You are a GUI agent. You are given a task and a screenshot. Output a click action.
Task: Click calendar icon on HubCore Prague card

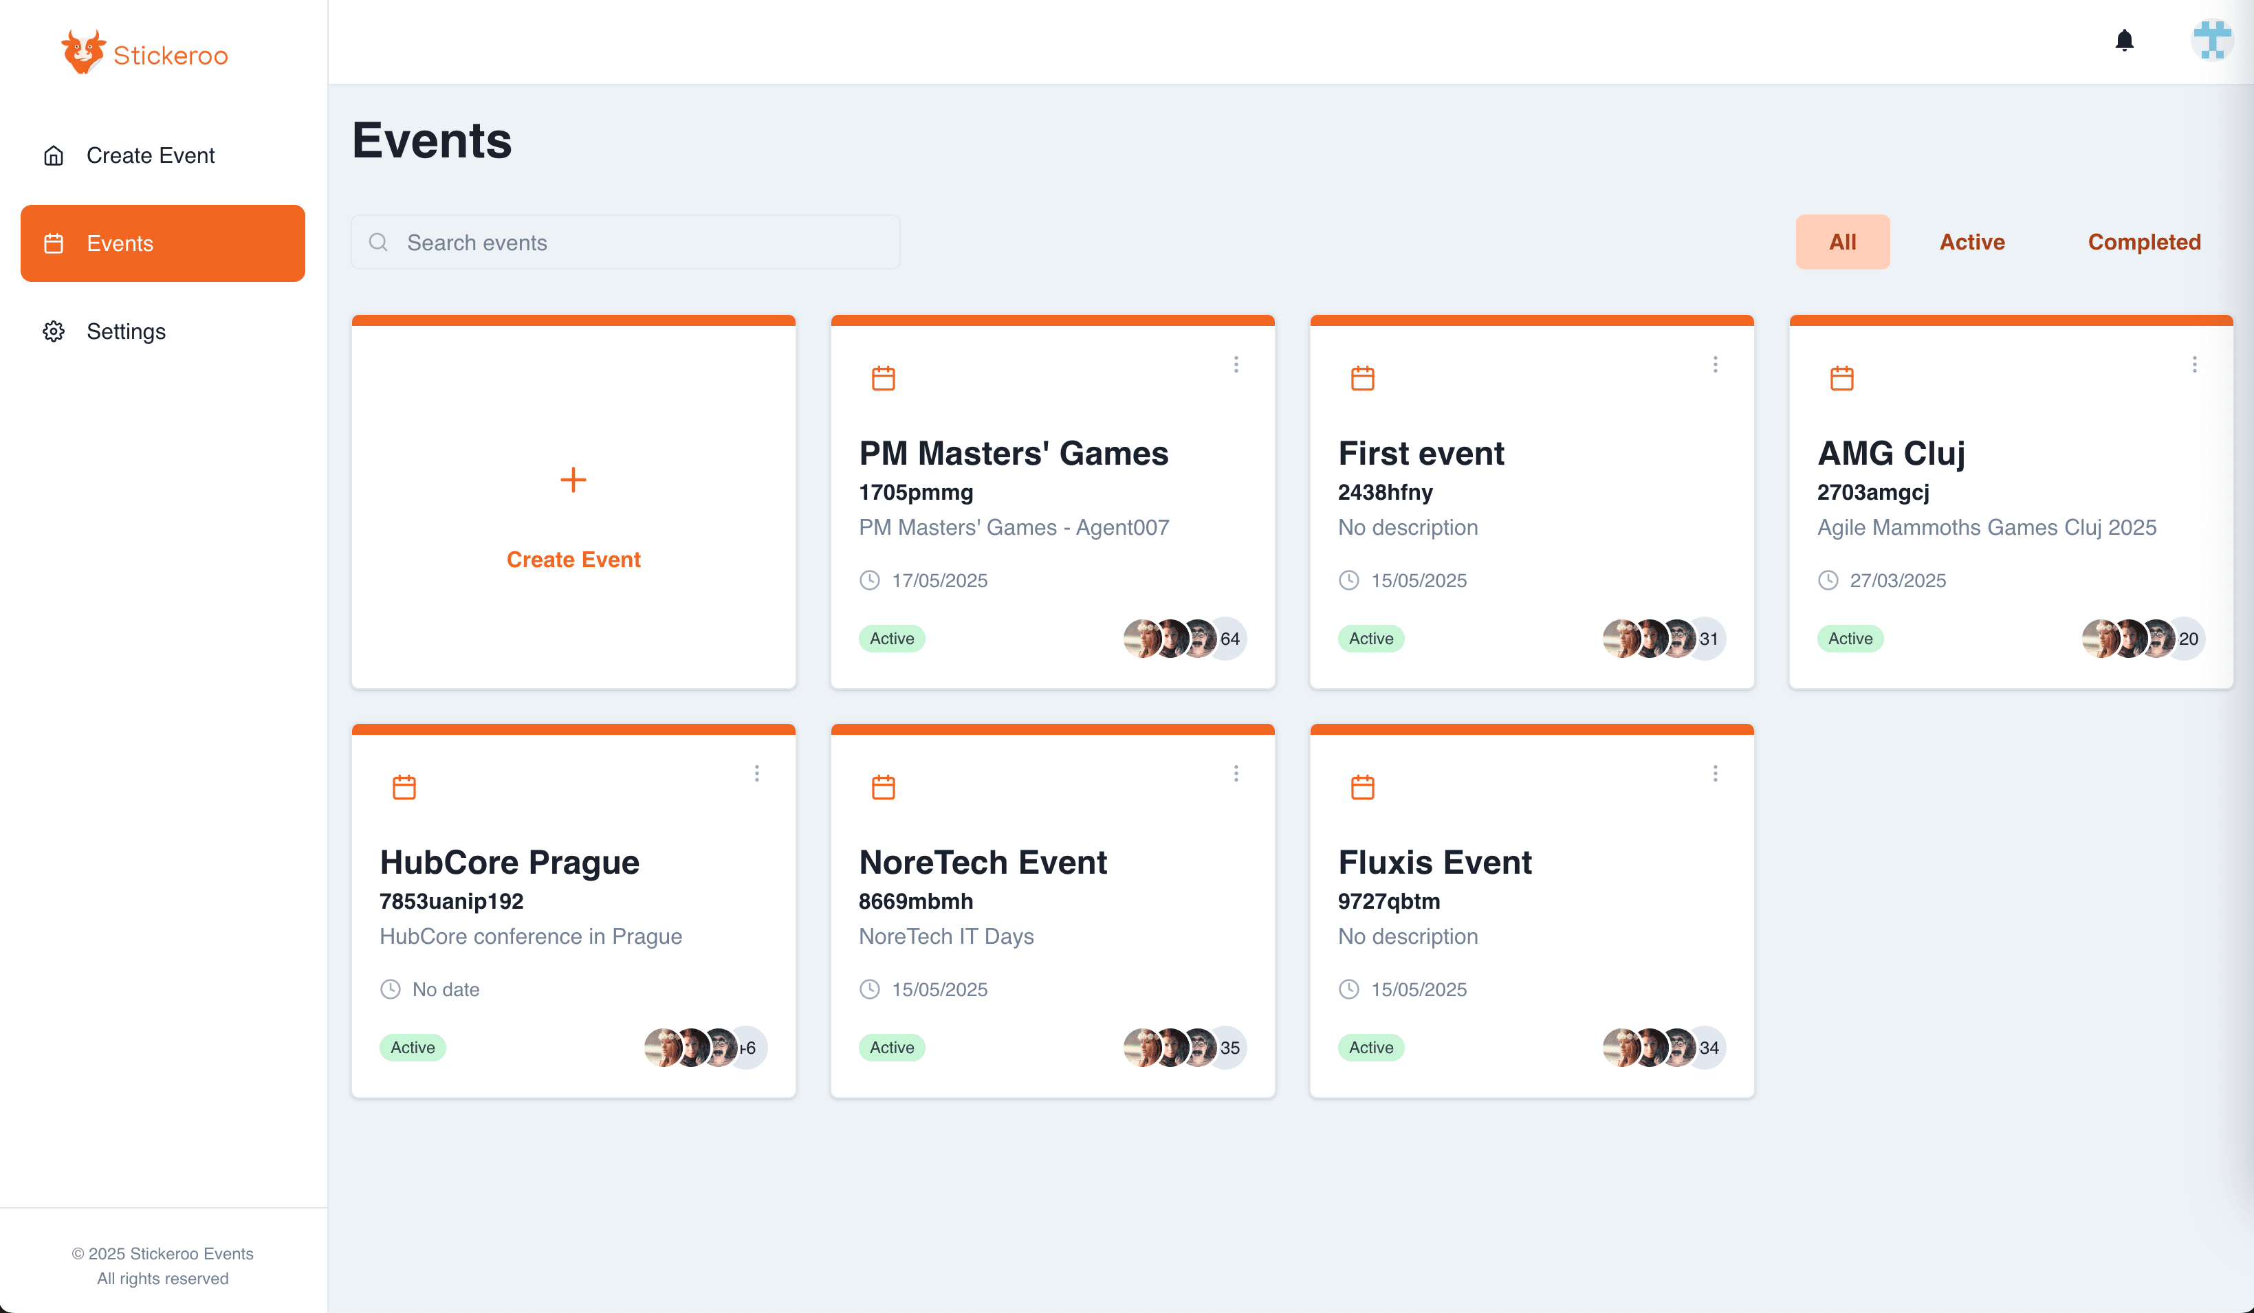coord(404,787)
